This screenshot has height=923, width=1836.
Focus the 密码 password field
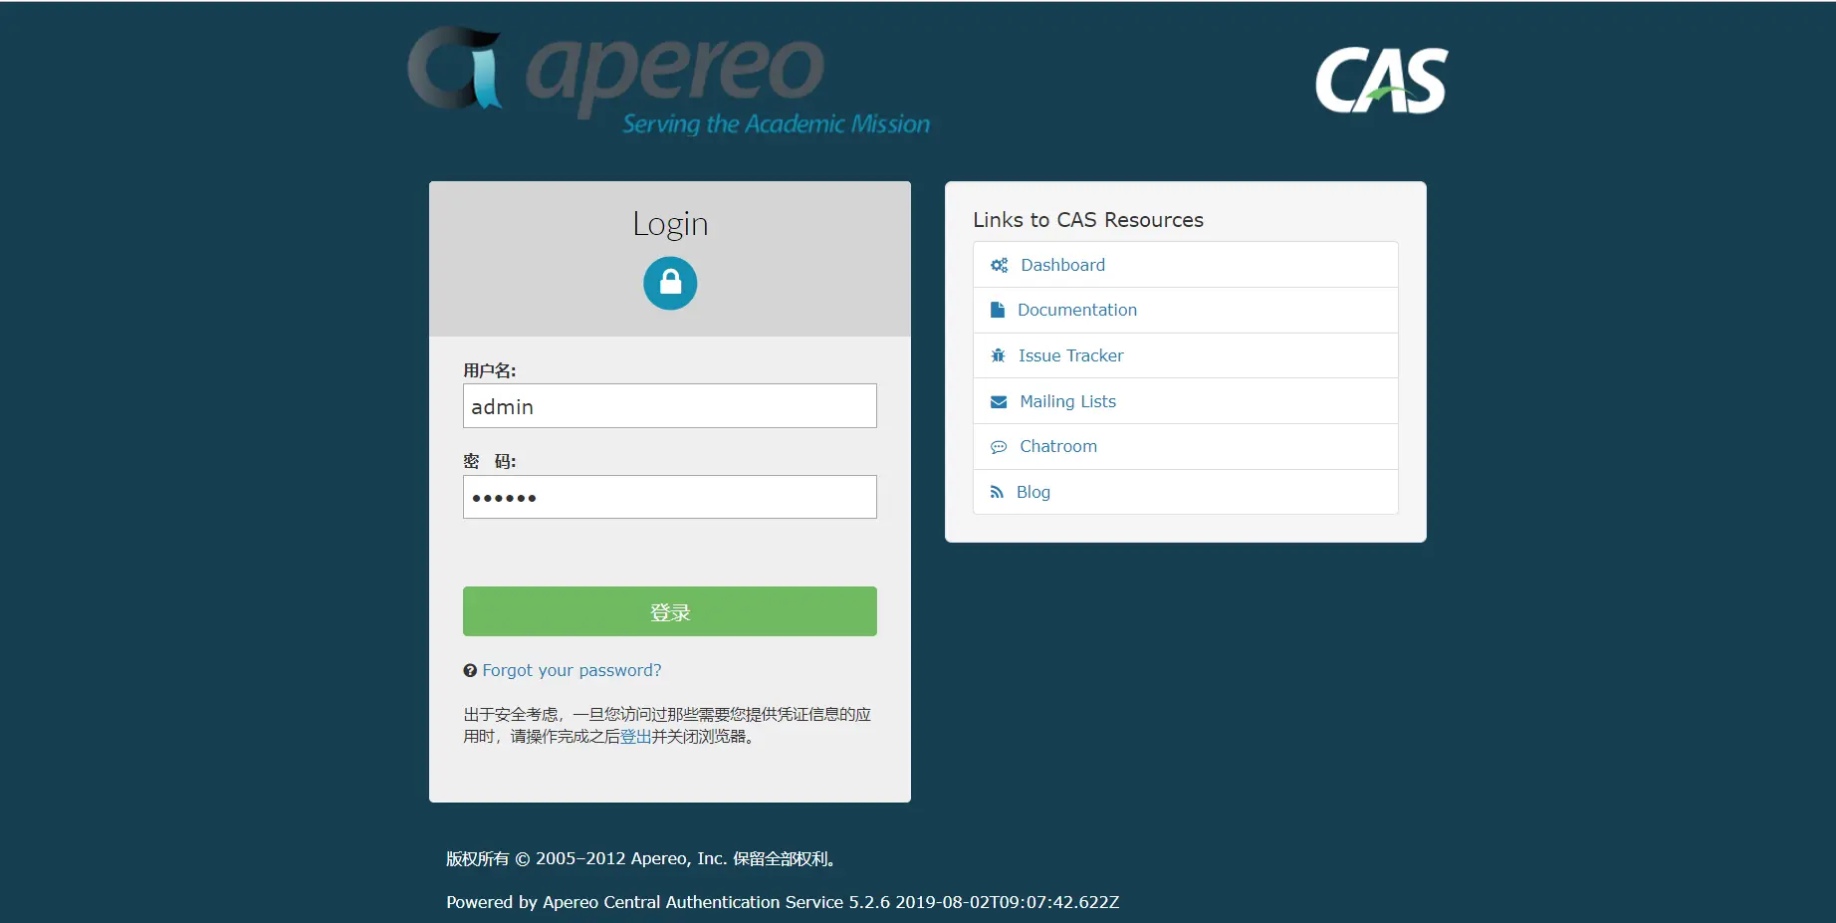pos(670,497)
